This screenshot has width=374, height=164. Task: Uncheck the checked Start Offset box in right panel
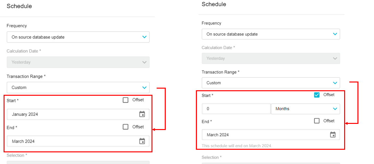coord(317,95)
